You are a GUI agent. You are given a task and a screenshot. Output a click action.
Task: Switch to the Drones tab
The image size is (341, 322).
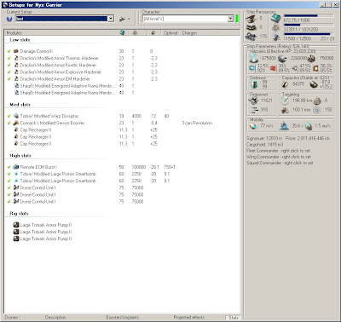(x=11, y=318)
